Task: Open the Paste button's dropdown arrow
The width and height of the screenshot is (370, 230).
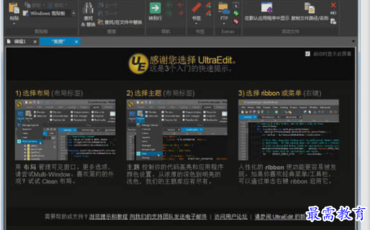Action: tap(14, 24)
